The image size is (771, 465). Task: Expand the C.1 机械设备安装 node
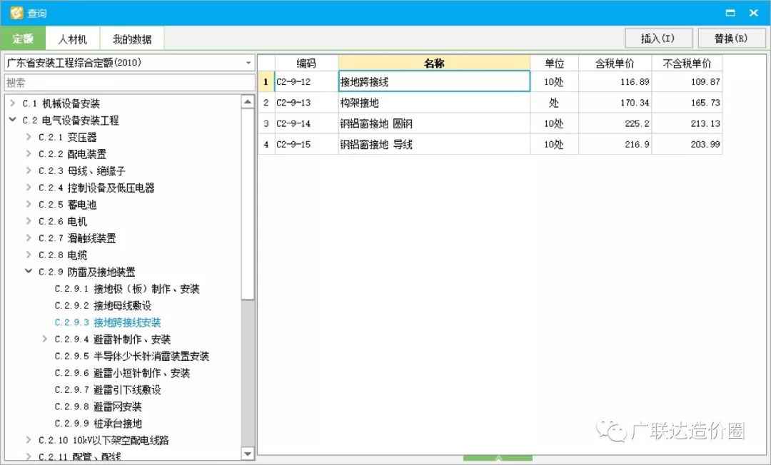click(12, 103)
